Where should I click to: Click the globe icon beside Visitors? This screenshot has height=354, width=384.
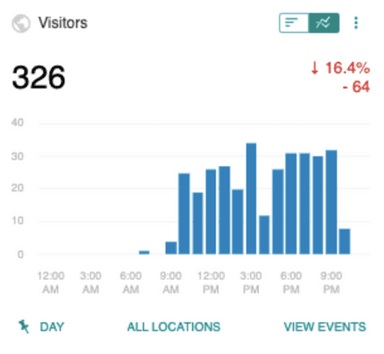(21, 23)
